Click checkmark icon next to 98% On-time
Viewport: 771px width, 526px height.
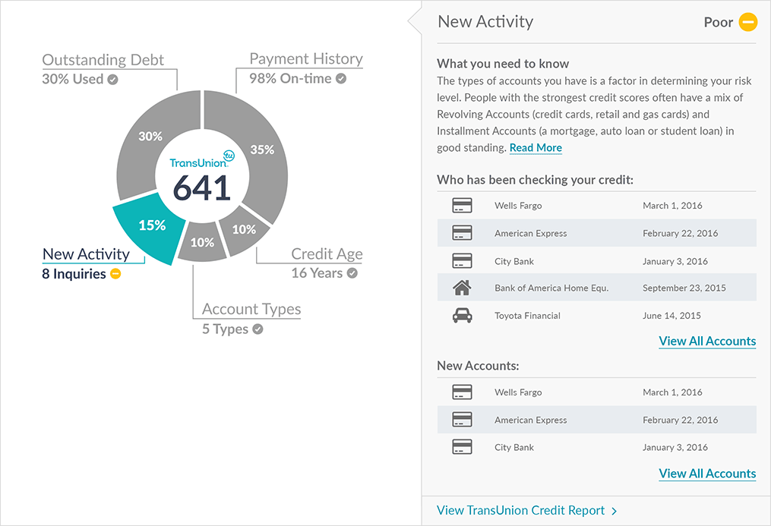(x=341, y=79)
